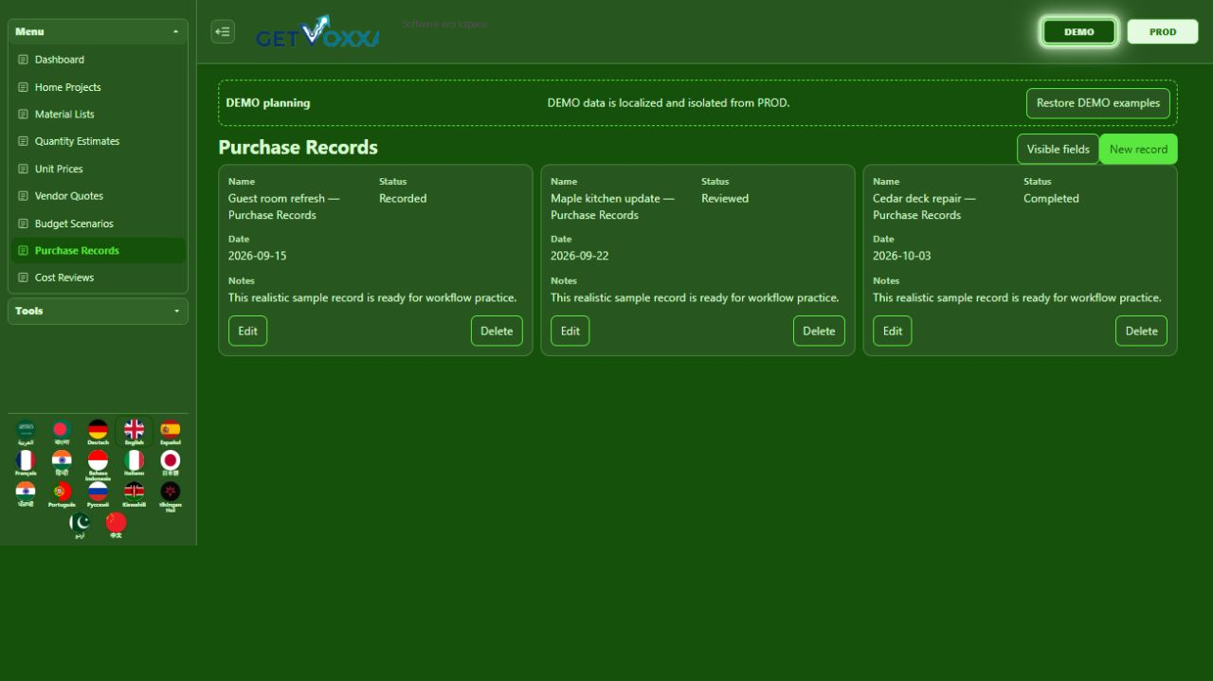Switch environment to DEMO
Image resolution: width=1213 pixels, height=681 pixels.
[1079, 31]
